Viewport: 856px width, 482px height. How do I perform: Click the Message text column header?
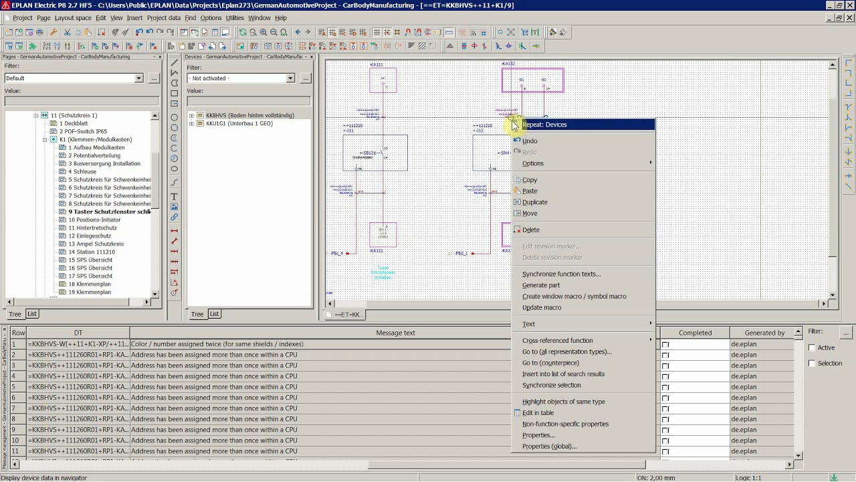click(x=395, y=333)
